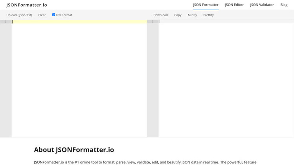Select line number 1 in output gutter

click(153, 22)
